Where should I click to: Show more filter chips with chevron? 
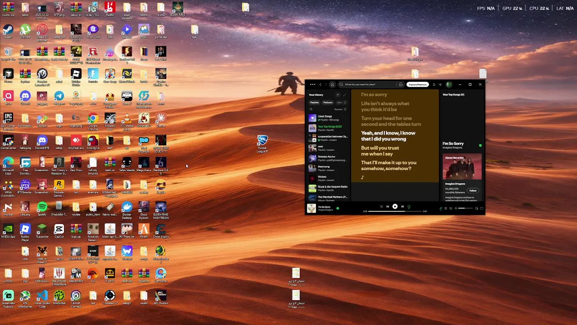tap(345, 102)
